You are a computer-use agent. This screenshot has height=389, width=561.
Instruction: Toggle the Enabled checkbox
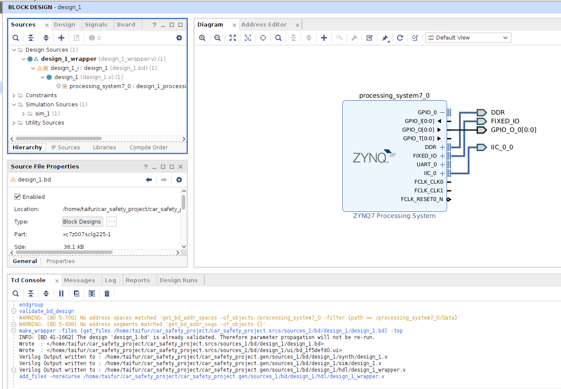(18, 197)
